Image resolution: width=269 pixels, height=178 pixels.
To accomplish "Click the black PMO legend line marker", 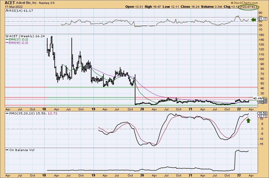I will [x=7, y=114].
